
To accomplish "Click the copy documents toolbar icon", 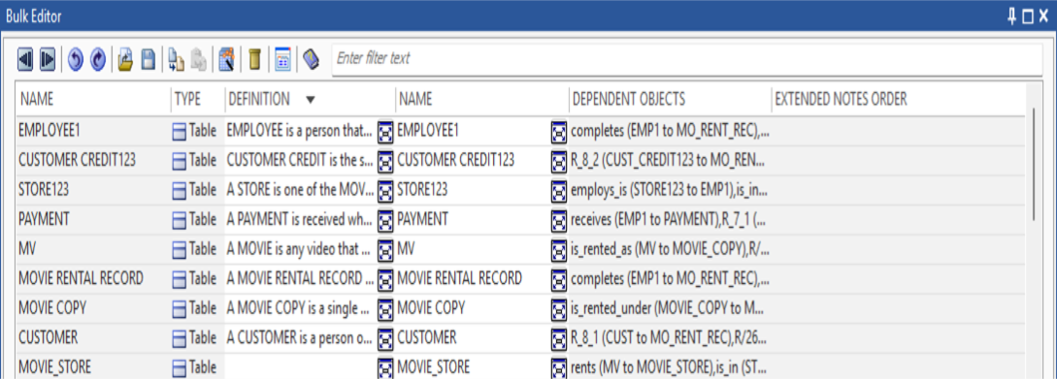I will 176,60.
